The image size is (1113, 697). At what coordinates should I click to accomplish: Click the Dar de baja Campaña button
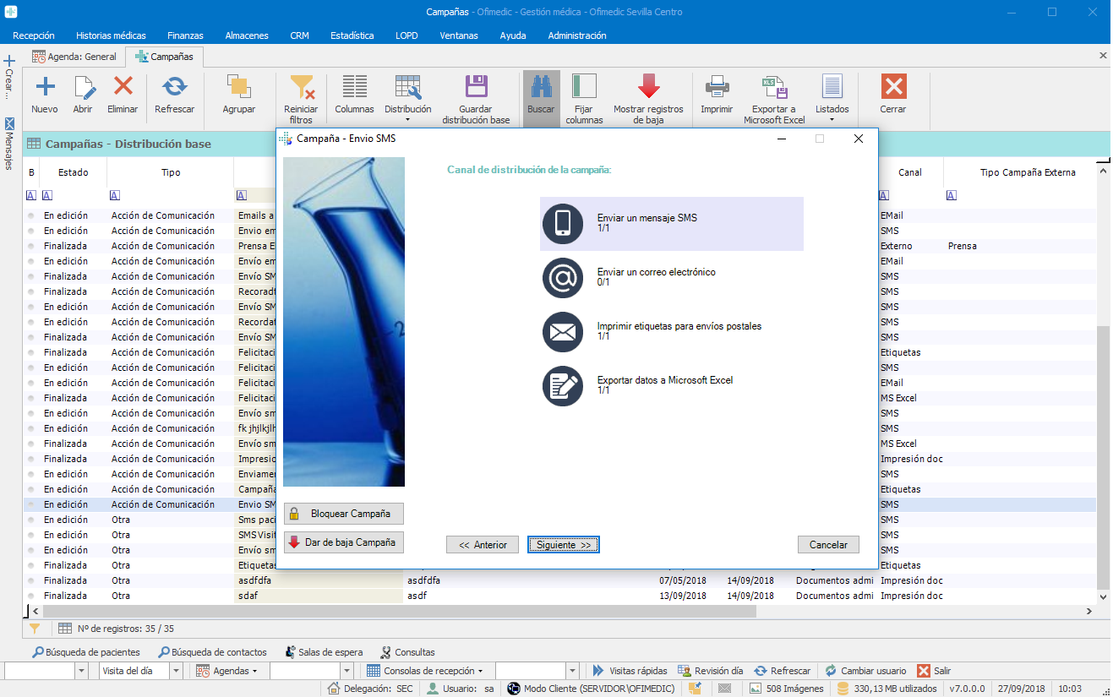pos(344,542)
